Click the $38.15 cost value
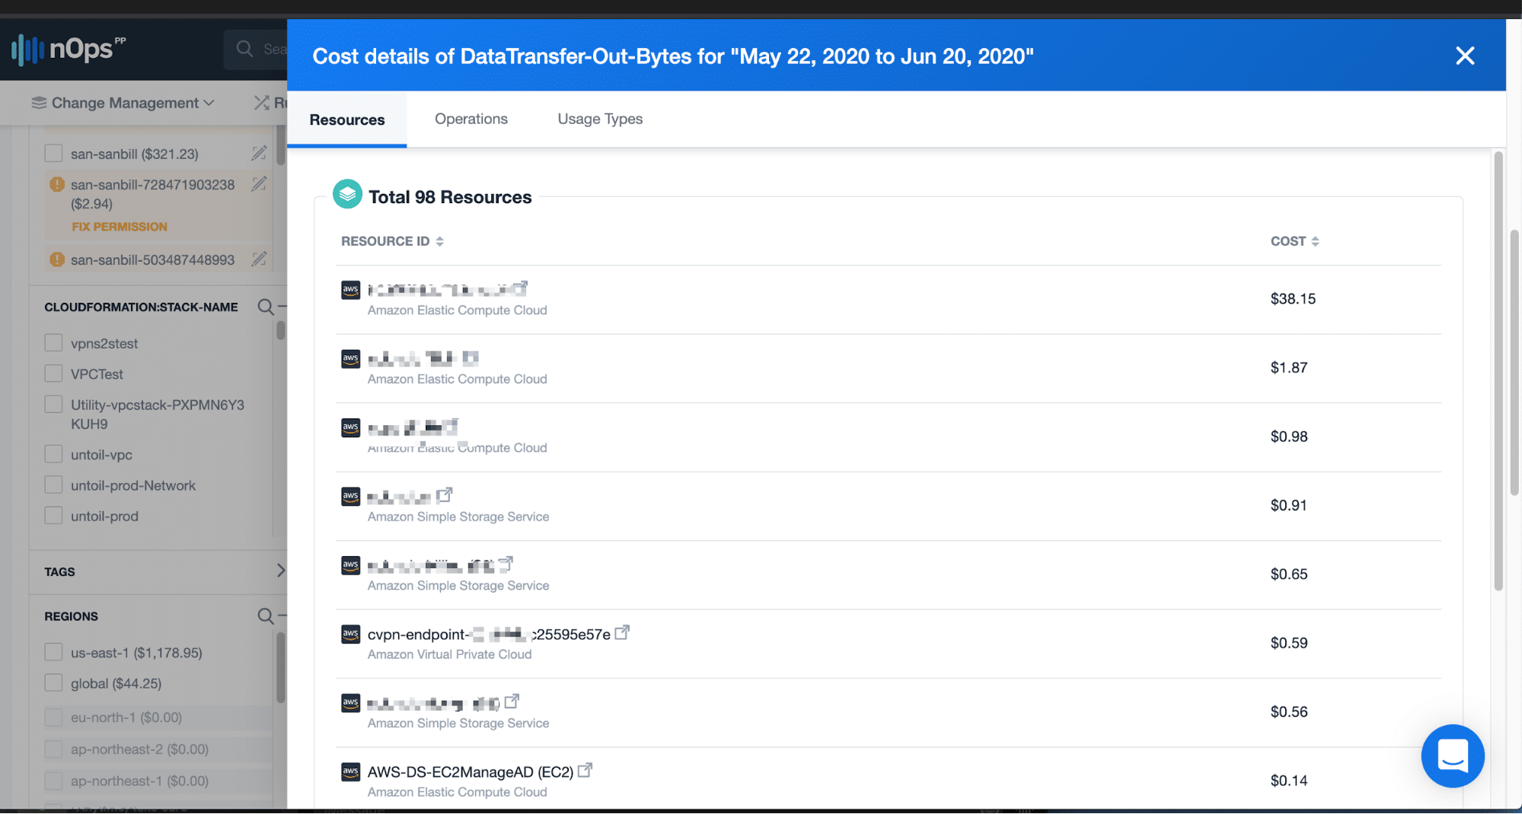 1293,299
